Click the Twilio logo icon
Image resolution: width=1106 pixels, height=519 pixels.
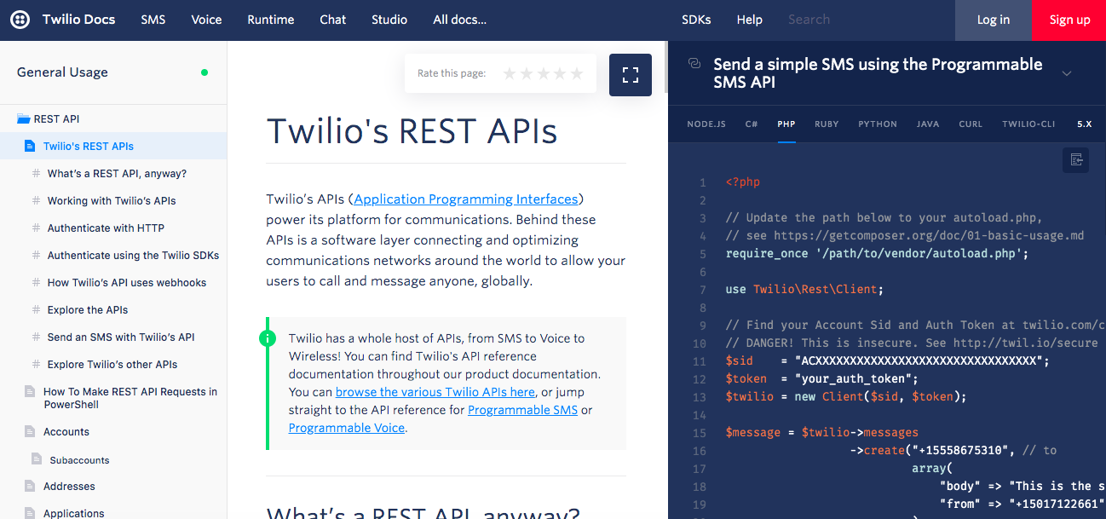[20, 20]
